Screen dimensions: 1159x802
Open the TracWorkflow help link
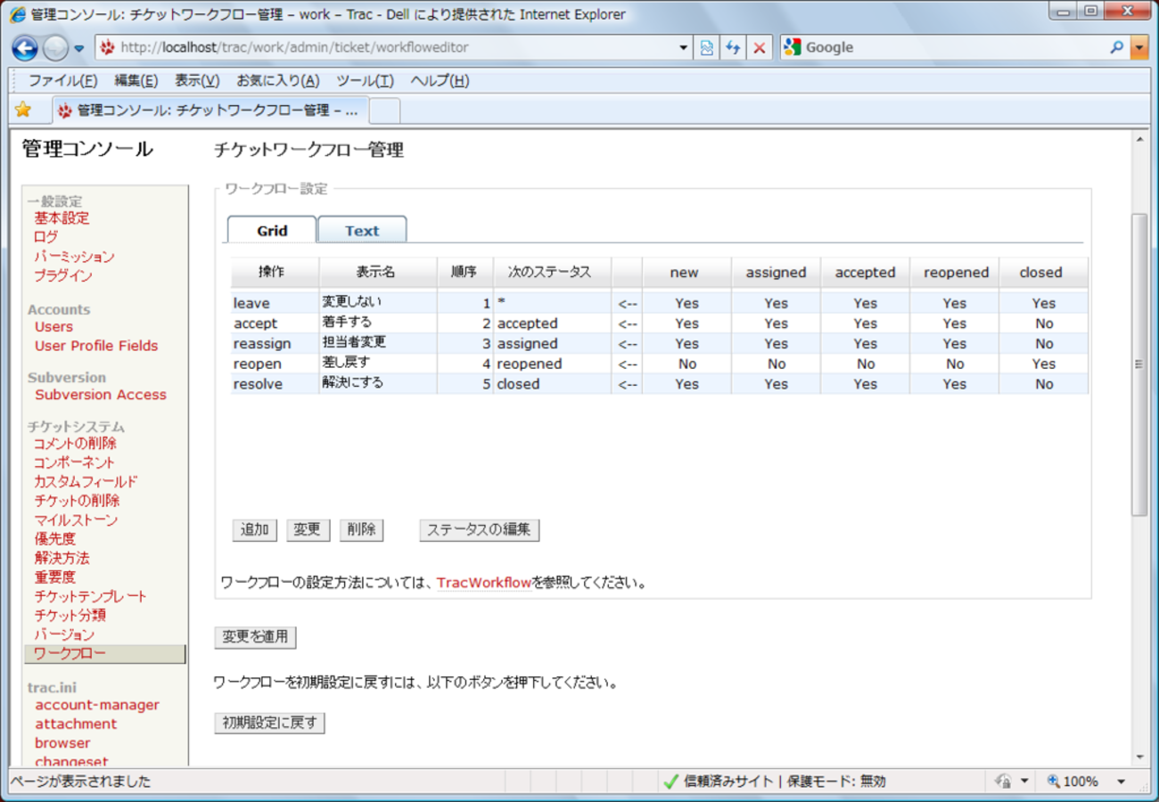click(484, 583)
